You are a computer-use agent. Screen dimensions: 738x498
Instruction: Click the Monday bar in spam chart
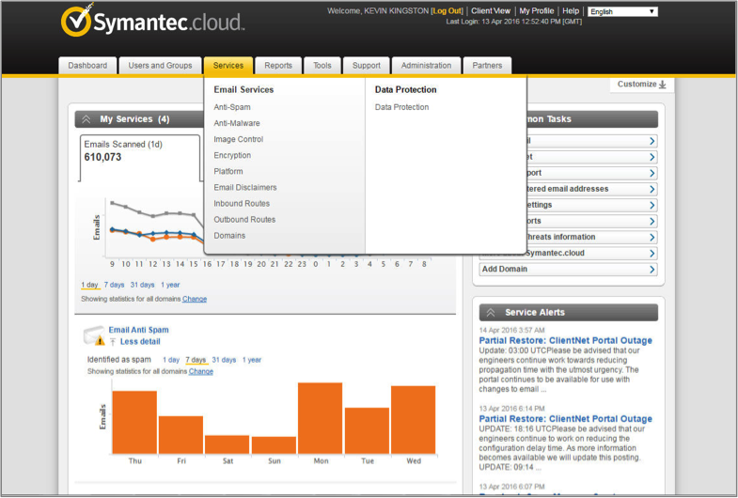coord(320,418)
